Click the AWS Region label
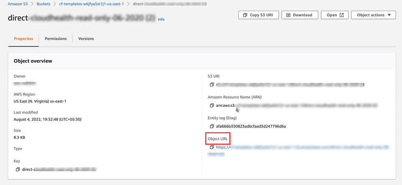Screen dimensions: 402x185 [25, 94]
